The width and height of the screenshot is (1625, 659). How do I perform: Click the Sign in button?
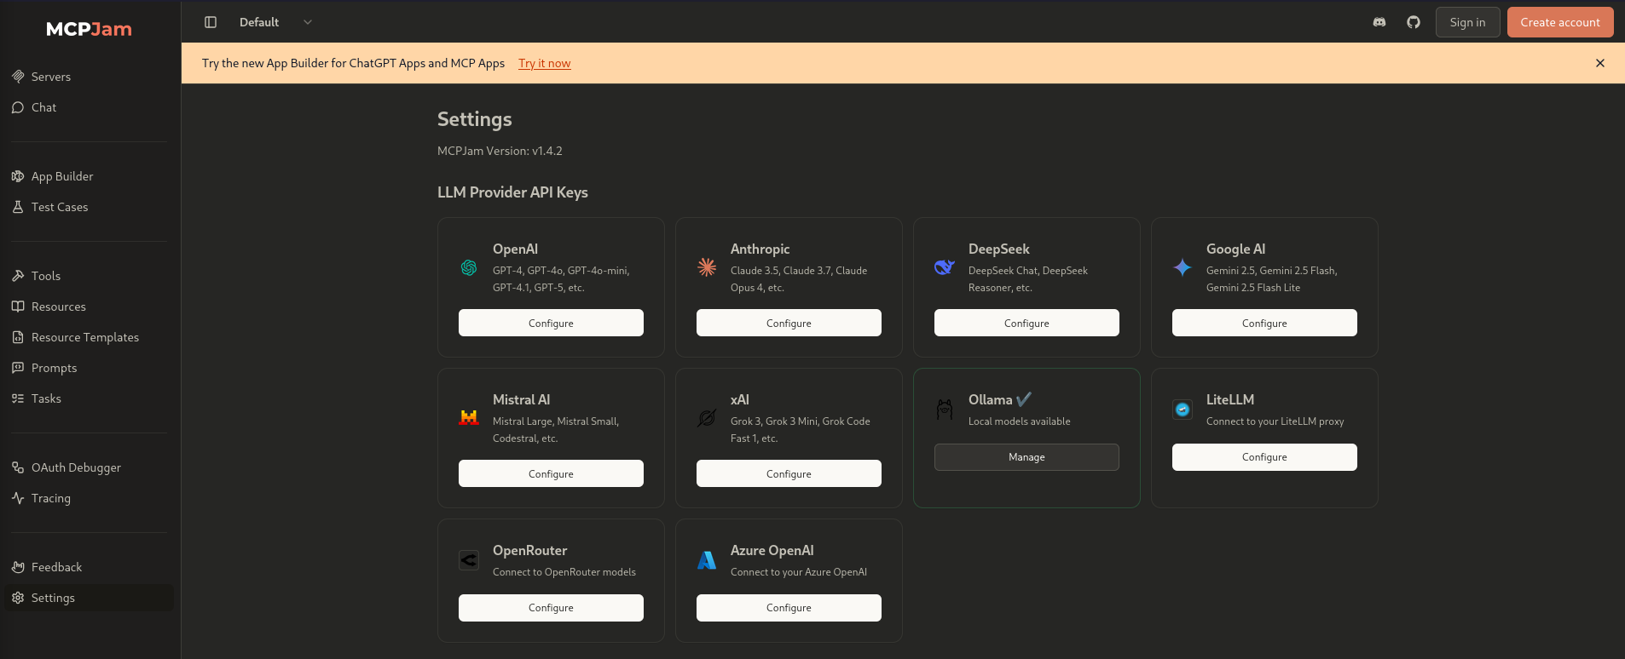1467,22
